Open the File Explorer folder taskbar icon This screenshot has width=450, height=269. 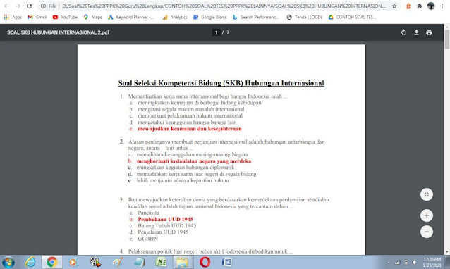182,262
